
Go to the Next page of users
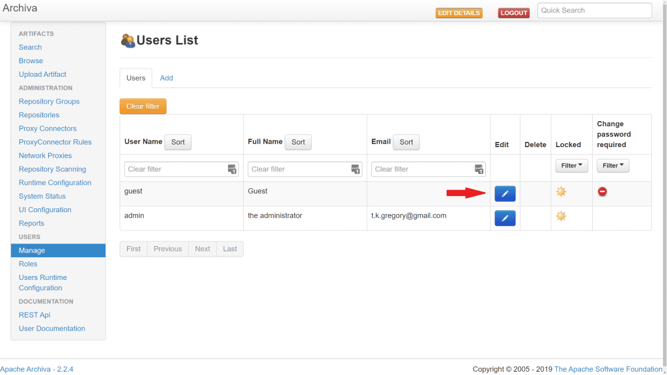(x=203, y=249)
